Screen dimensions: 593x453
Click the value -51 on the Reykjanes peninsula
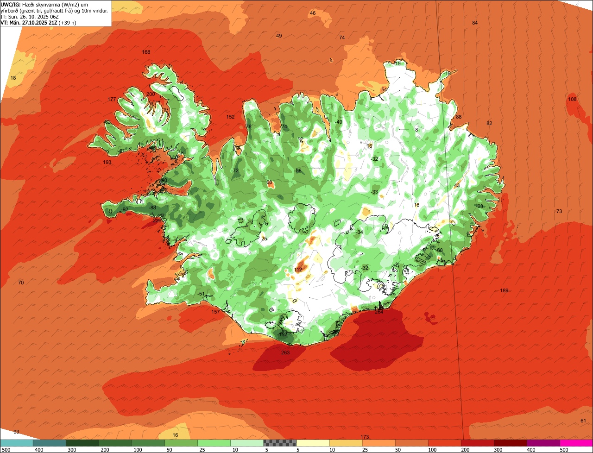(201, 294)
